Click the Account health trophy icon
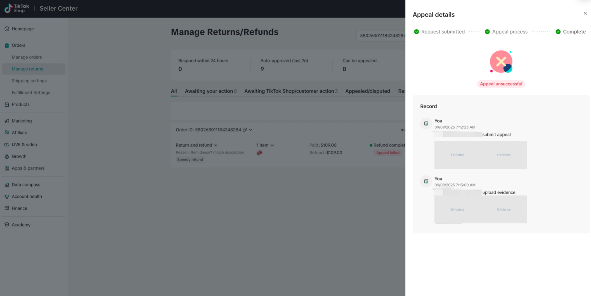 click(x=7, y=197)
